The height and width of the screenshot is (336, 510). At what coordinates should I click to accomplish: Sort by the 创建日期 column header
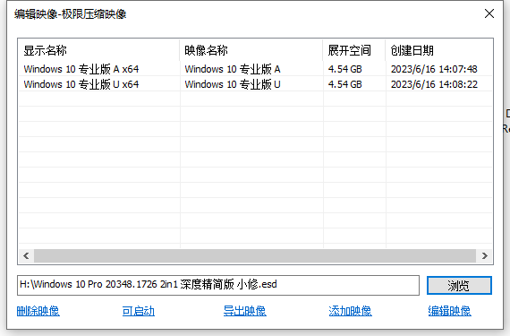(x=438, y=50)
